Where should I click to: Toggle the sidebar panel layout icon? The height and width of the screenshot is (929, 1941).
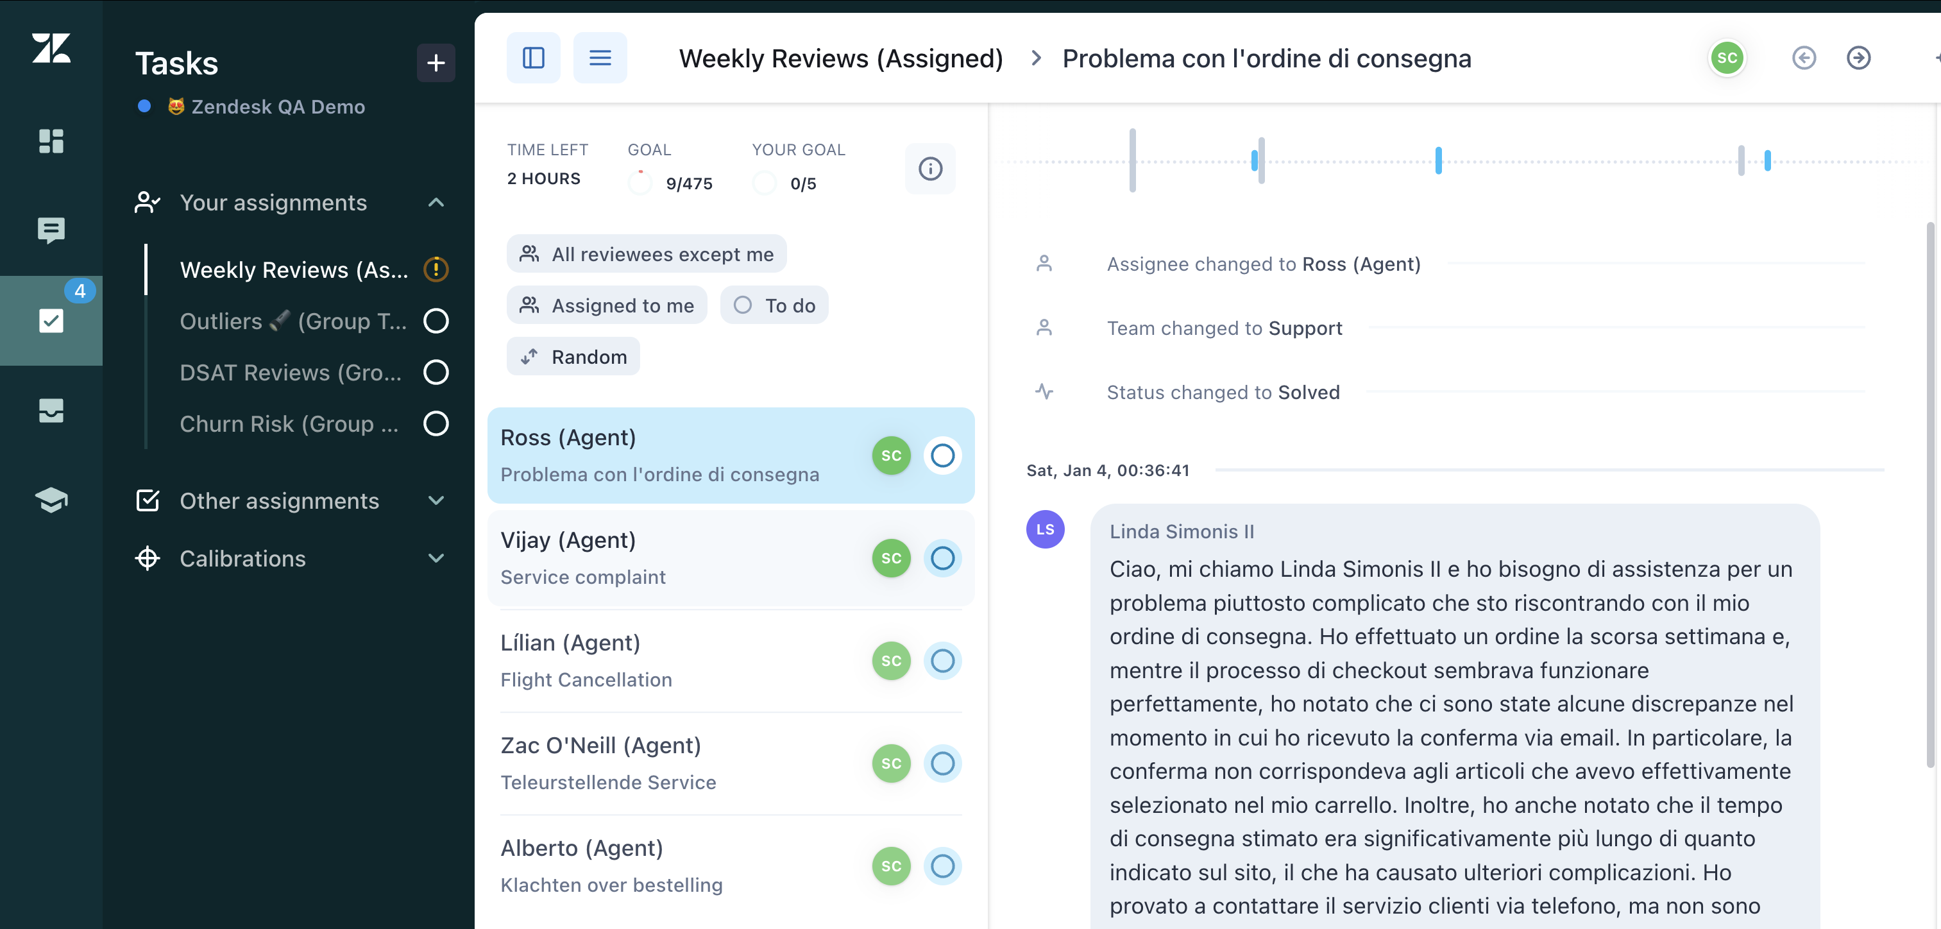(x=533, y=58)
